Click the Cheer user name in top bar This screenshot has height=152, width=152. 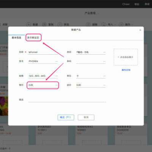pyautogui.click(x=126, y=4)
